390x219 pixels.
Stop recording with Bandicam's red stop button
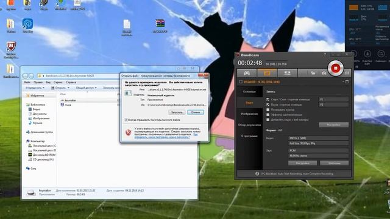335,68
